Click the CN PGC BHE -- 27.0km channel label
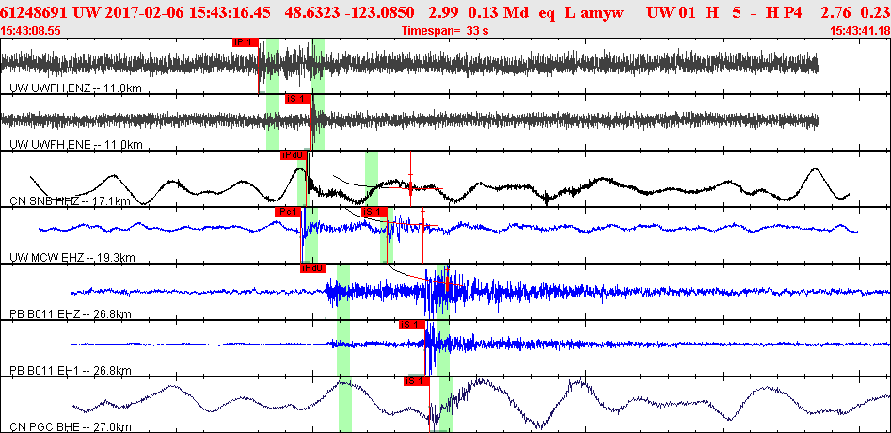Image resolution: width=891 pixels, height=433 pixels. click(71, 427)
